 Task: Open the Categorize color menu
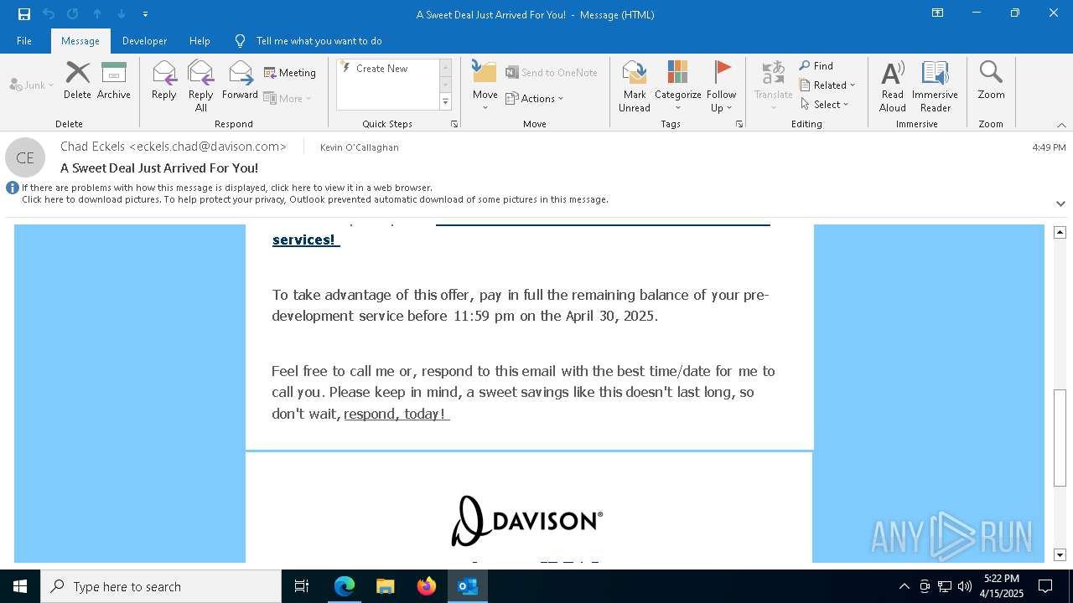click(x=678, y=86)
